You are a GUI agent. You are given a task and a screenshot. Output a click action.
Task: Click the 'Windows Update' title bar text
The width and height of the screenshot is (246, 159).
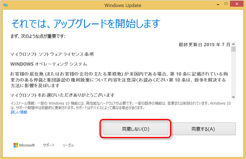[123, 5]
